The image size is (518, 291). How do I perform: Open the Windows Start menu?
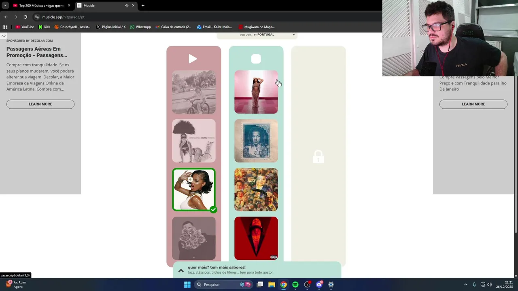tap(187, 285)
